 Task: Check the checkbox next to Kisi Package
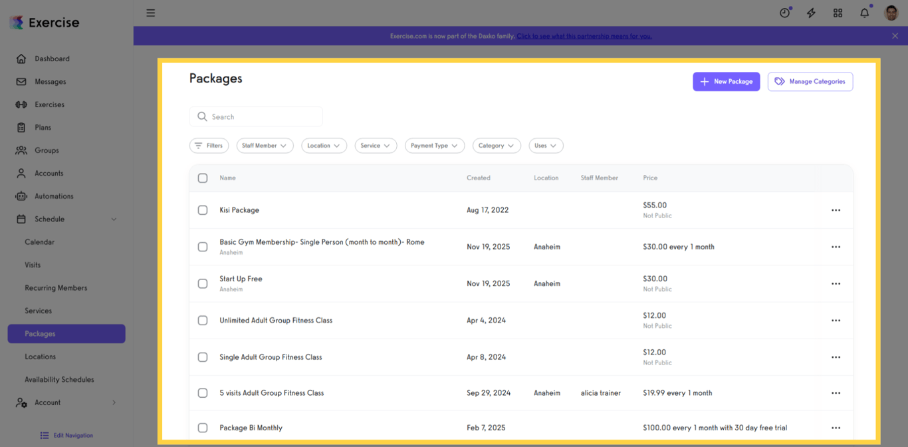(x=203, y=210)
